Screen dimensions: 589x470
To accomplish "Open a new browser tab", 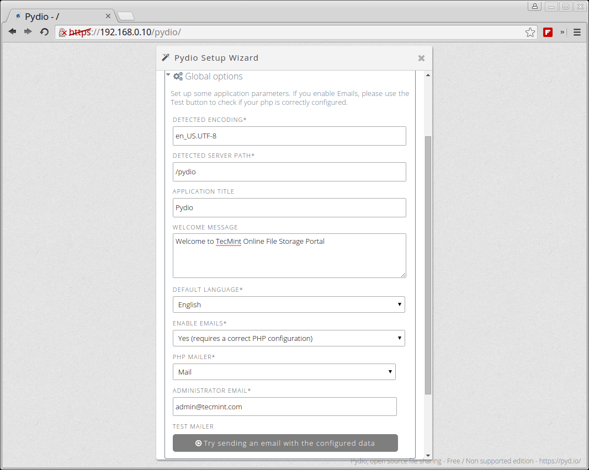I will point(126,17).
